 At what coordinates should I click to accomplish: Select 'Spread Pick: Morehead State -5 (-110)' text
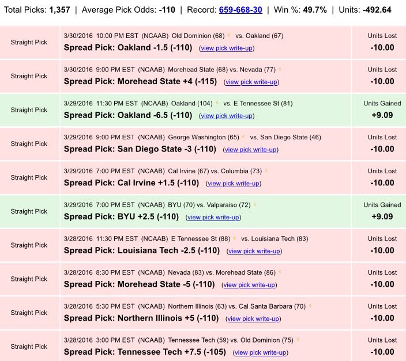pos(140,284)
